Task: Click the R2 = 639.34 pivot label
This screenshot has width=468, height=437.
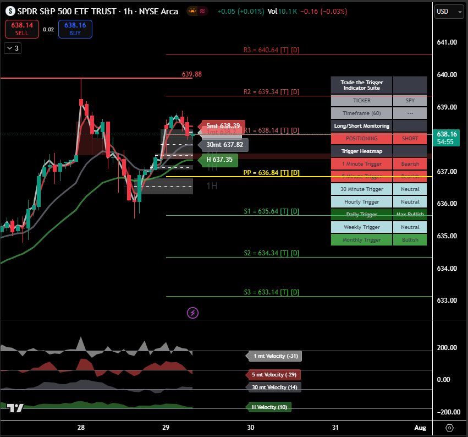Action: tap(271, 92)
